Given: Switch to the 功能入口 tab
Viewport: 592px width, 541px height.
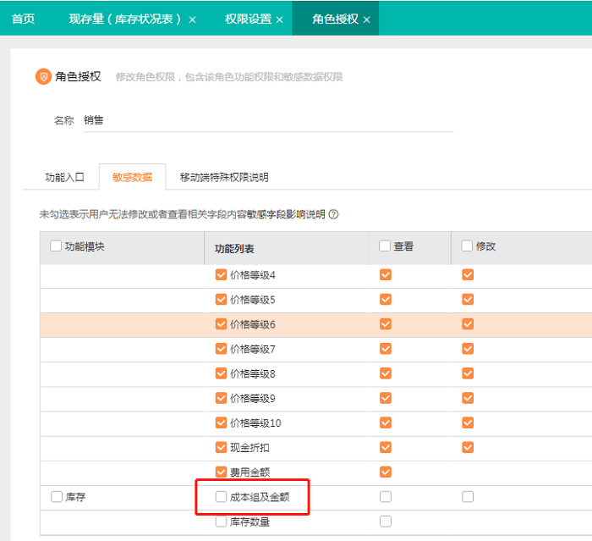Looking at the screenshot, I should pos(65,178).
